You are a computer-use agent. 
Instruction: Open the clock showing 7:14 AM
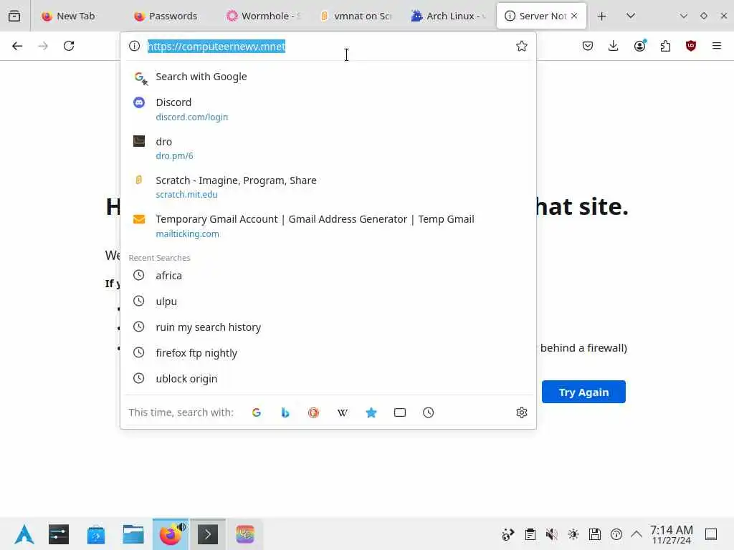[x=672, y=534]
